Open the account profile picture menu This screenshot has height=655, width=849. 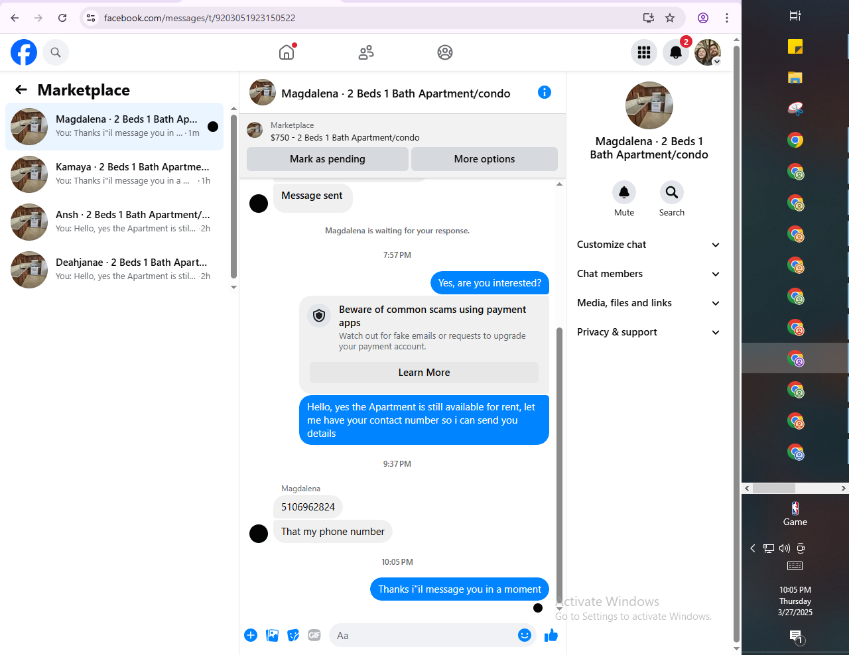pyautogui.click(x=708, y=52)
